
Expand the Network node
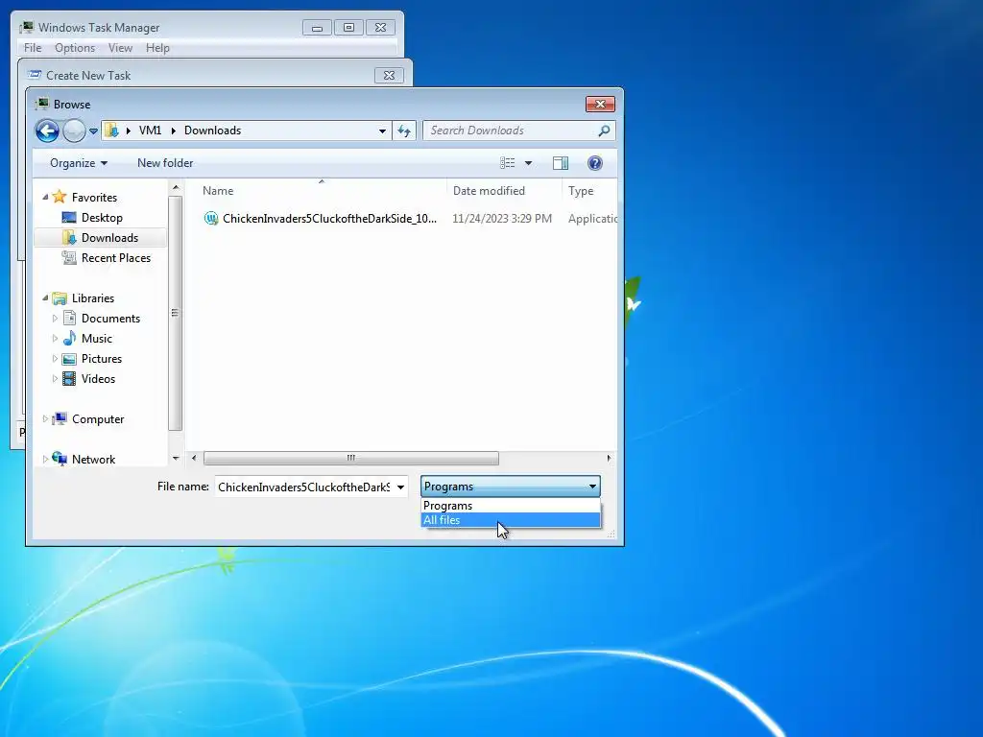click(45, 460)
